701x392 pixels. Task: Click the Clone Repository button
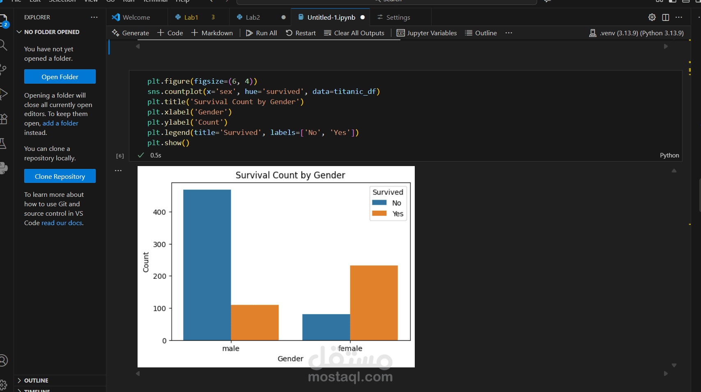click(60, 176)
